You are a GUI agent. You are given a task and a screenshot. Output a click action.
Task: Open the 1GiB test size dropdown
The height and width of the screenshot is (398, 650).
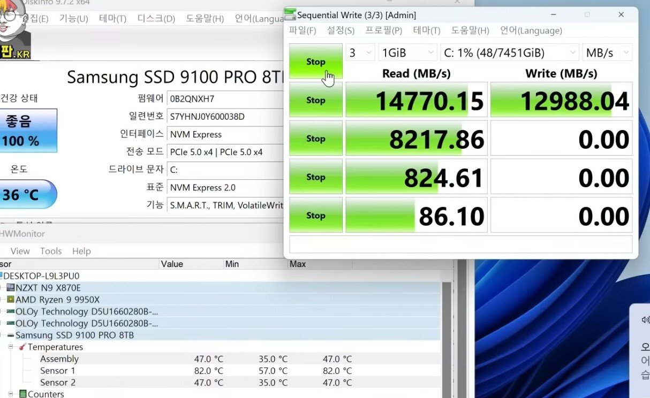[x=408, y=52]
